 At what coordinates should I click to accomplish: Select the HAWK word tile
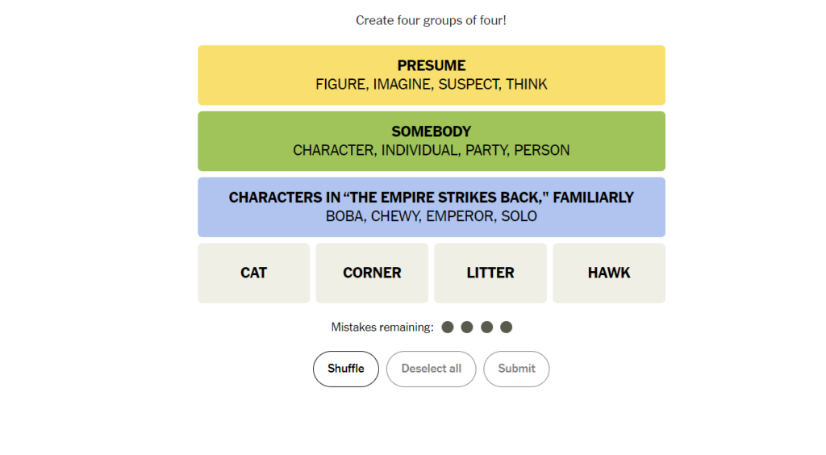(x=609, y=273)
